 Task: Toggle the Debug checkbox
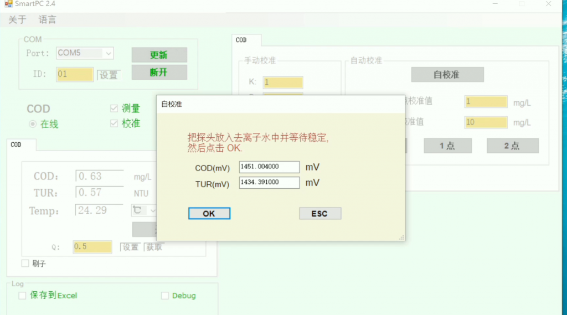click(165, 296)
